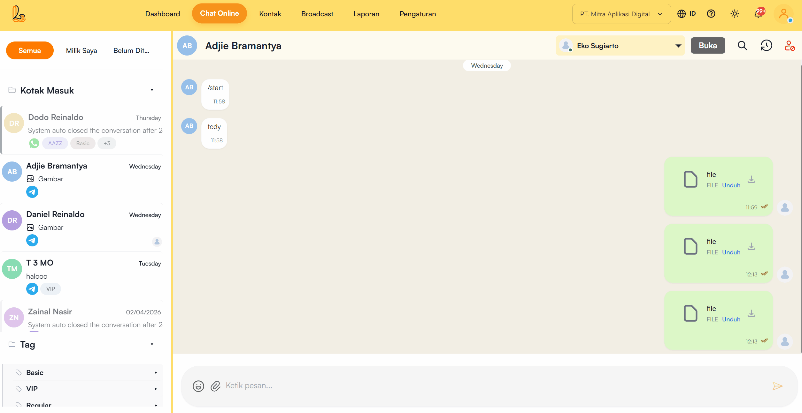The height and width of the screenshot is (413, 802).
Task: Open search in conversation magnifier icon
Action: point(742,46)
